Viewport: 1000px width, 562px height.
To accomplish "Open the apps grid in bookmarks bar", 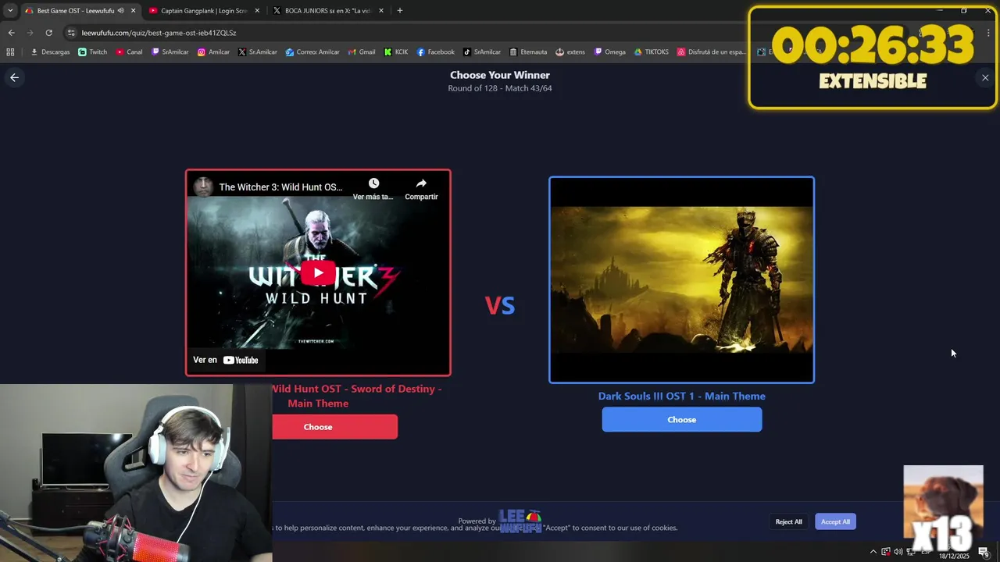I will (x=10, y=52).
